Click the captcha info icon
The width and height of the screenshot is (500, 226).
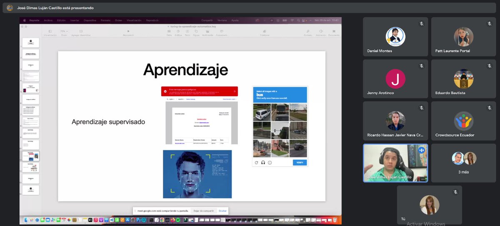click(x=270, y=162)
